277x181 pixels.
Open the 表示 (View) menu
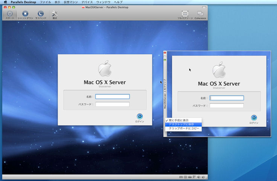point(57,2)
